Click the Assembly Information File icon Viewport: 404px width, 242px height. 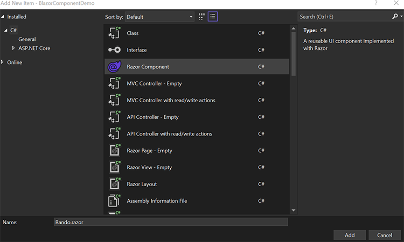114,201
